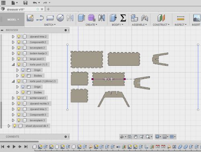Expand the achterwand:3 tree node
The height and width of the screenshot is (152, 201).
[x=13, y=98]
